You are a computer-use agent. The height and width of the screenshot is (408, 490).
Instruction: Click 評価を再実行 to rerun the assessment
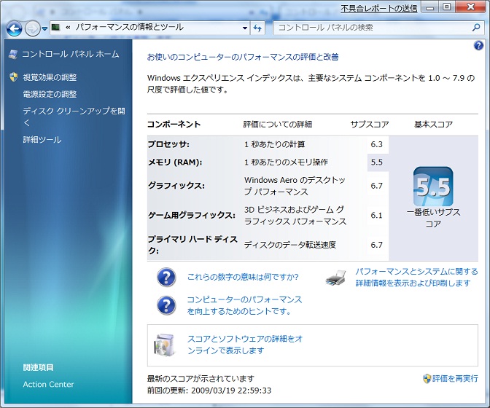click(x=456, y=379)
